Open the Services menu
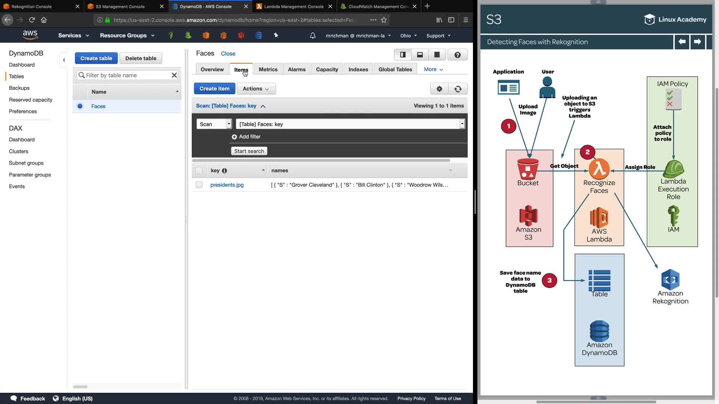 (73, 36)
